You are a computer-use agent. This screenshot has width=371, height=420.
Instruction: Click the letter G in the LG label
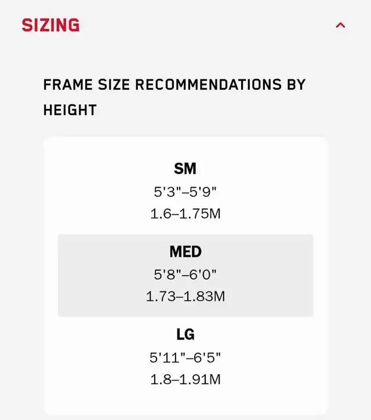pos(190,334)
